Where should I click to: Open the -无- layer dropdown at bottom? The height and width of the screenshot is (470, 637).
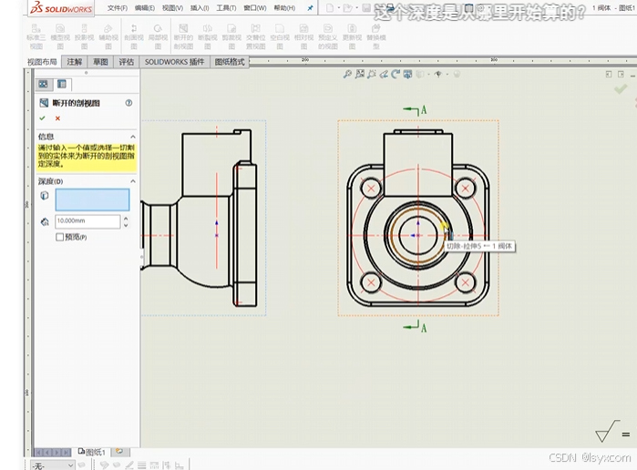click(53, 465)
